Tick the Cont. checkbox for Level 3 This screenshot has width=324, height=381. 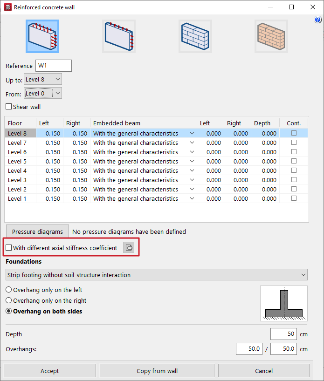pos(294,180)
